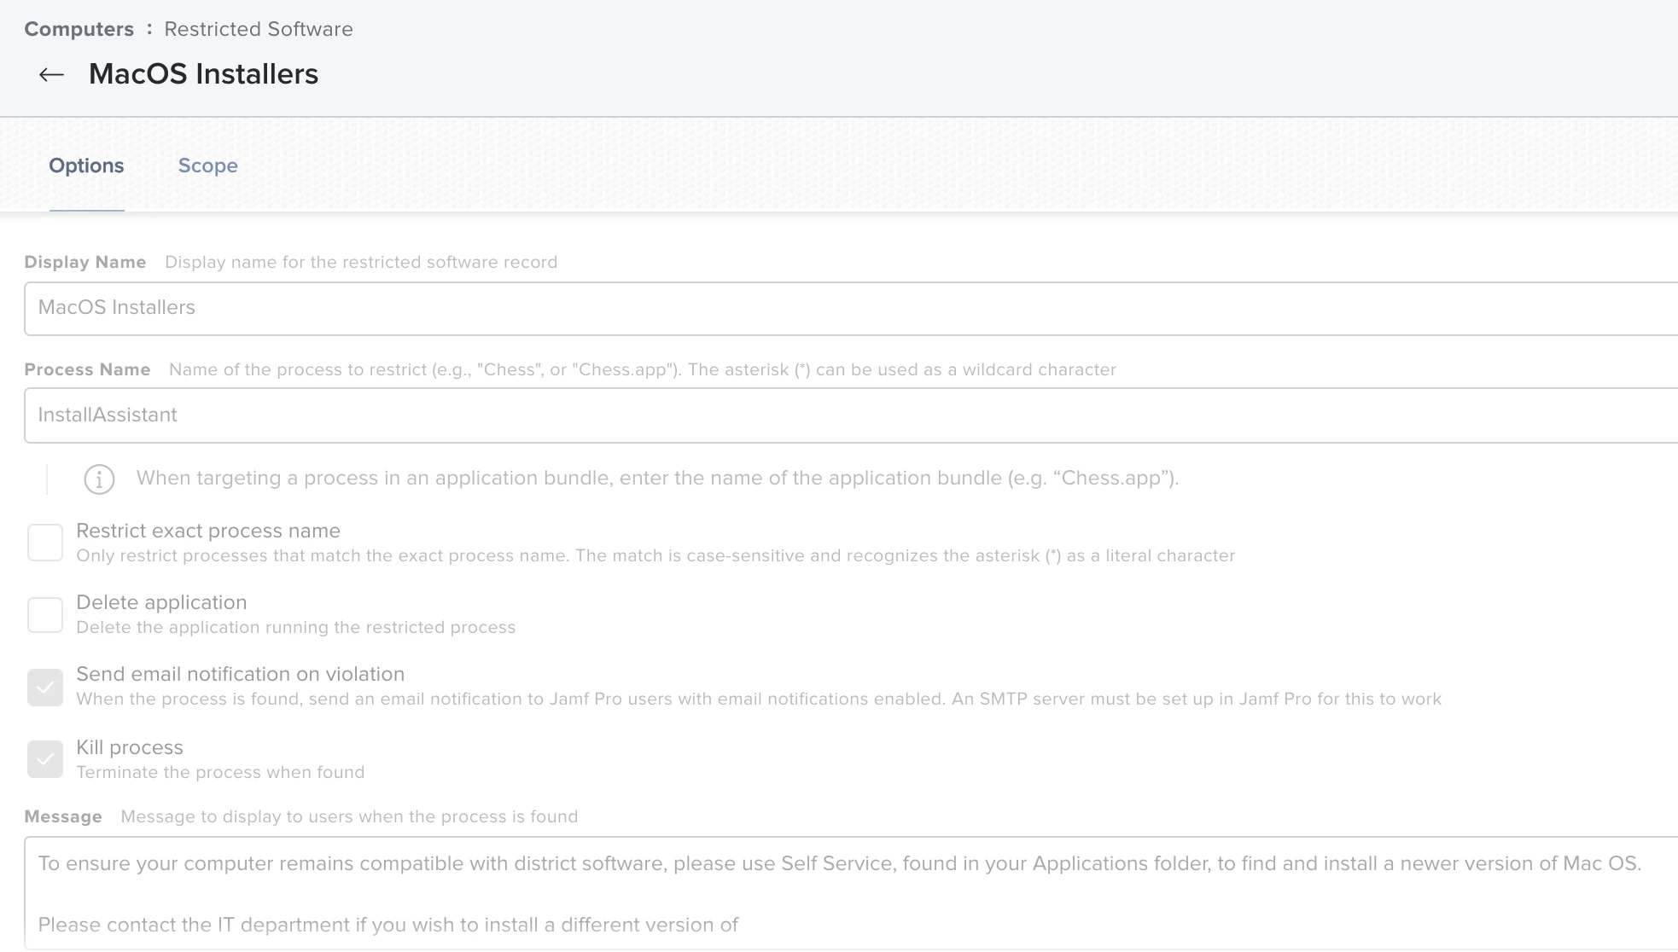Screen dimensions: 1678x952
Task: Click into the Display Name field
Action: tap(851, 308)
